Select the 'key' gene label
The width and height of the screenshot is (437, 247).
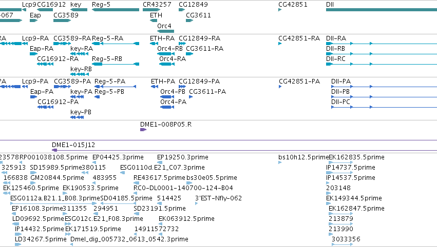(76, 5)
